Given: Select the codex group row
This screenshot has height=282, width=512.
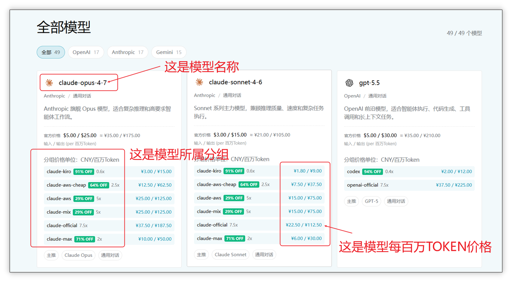Looking at the screenshot, I should coord(409,172).
